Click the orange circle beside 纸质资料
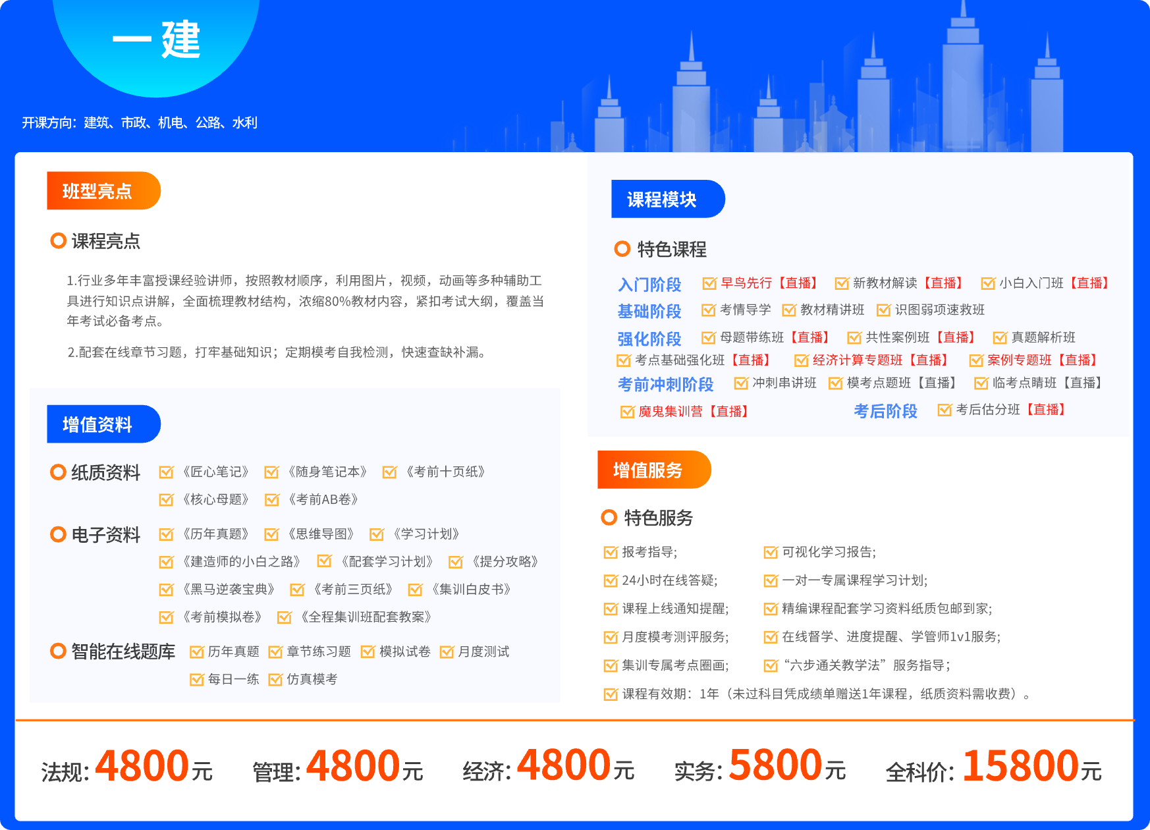 click(58, 472)
